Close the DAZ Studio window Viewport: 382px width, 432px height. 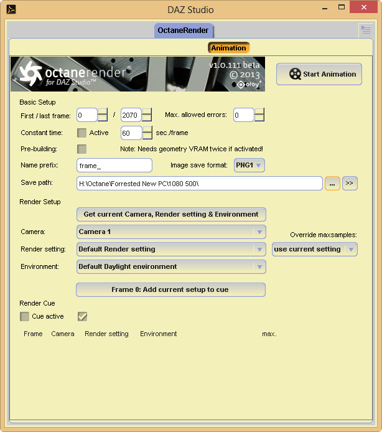coord(363,7)
